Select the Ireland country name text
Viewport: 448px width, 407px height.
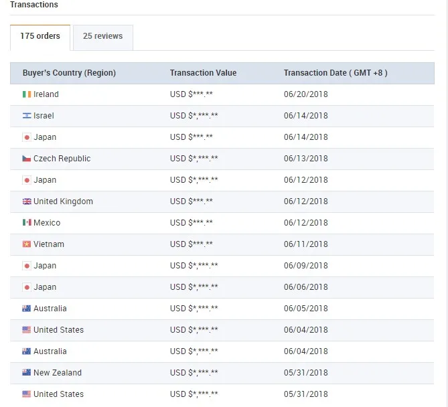click(46, 94)
